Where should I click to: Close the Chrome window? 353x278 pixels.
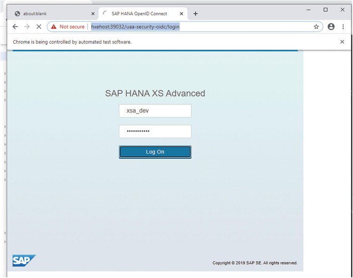point(342,10)
